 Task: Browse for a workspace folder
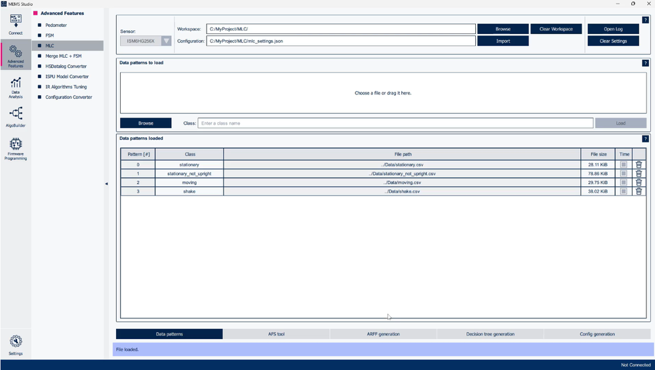pos(503,29)
